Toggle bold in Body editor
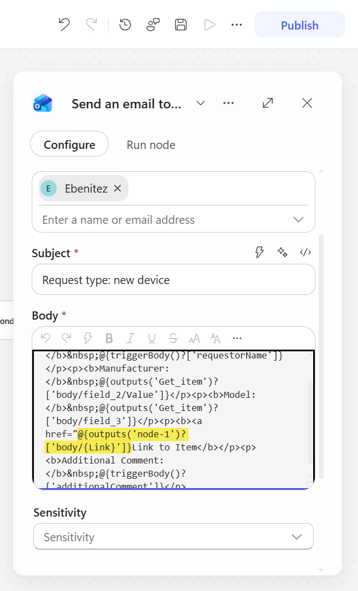 coord(109,338)
